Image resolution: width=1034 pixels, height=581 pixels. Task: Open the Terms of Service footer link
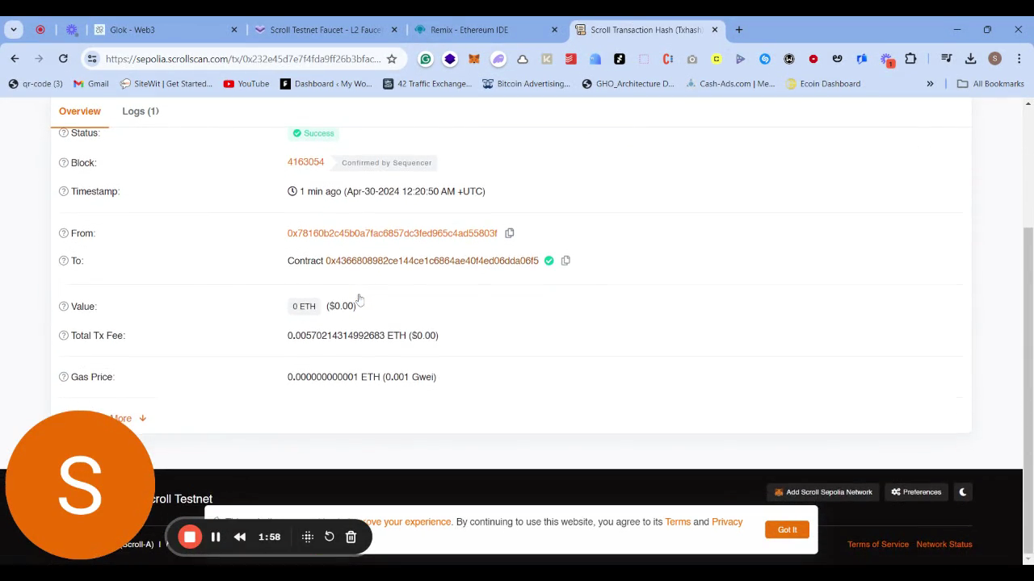click(x=878, y=545)
